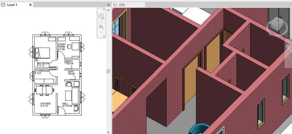Viewport: 292px width, 134px height.
Task: Click the 3D house icon on {3D} tab
Action: [x=115, y=5]
